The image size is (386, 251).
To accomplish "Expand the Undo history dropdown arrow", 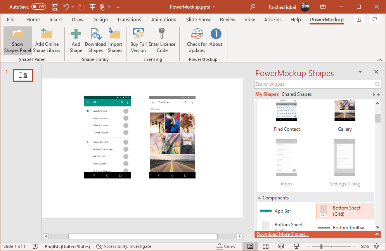I will (73, 7).
